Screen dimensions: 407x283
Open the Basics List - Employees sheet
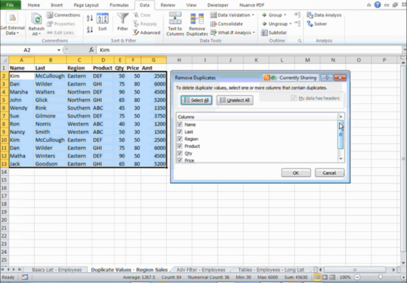57,270
